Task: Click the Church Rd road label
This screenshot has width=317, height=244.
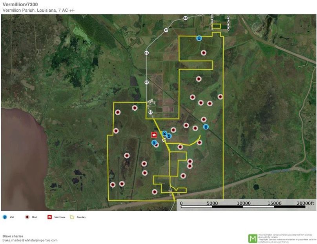Action: [228, 23]
